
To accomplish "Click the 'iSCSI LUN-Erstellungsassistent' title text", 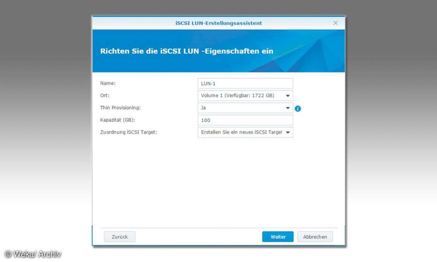I will (x=219, y=23).
